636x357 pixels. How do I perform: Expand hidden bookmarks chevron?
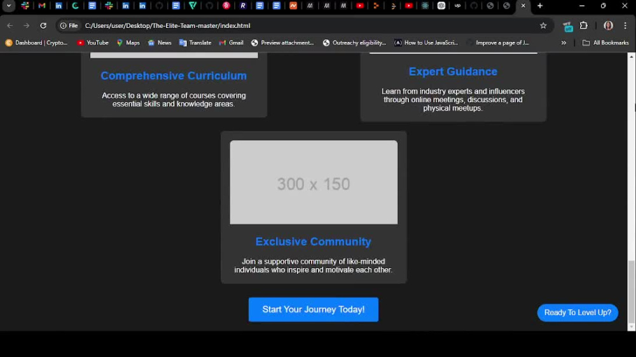(x=563, y=43)
